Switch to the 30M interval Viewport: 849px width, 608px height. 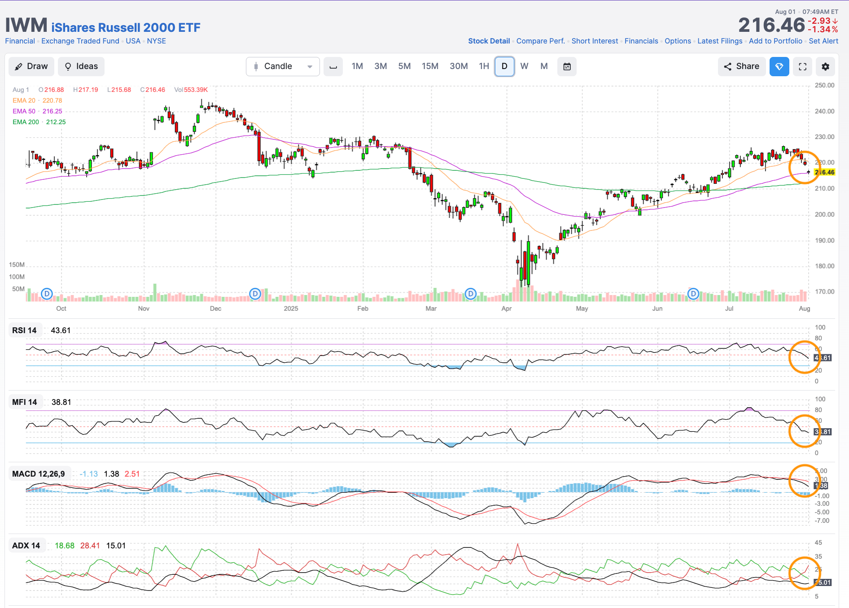click(459, 66)
